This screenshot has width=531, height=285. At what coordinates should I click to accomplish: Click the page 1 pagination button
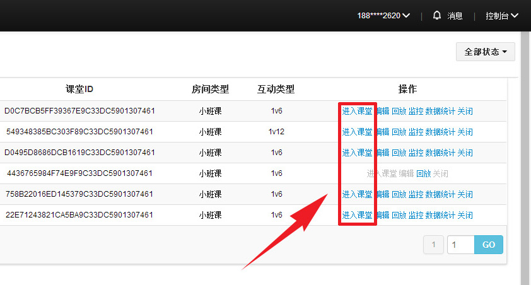pos(433,245)
